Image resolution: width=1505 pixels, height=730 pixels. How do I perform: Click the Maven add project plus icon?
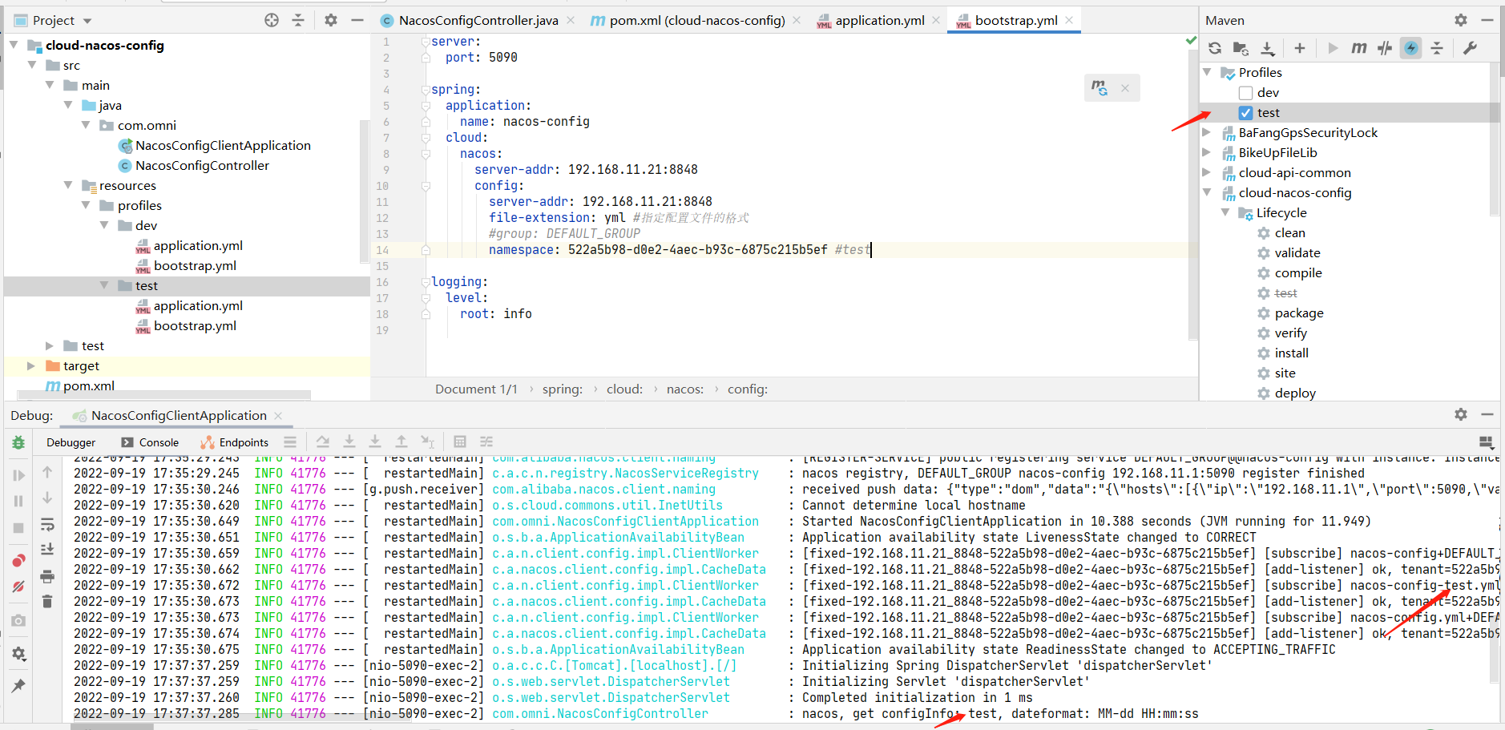tap(1300, 48)
